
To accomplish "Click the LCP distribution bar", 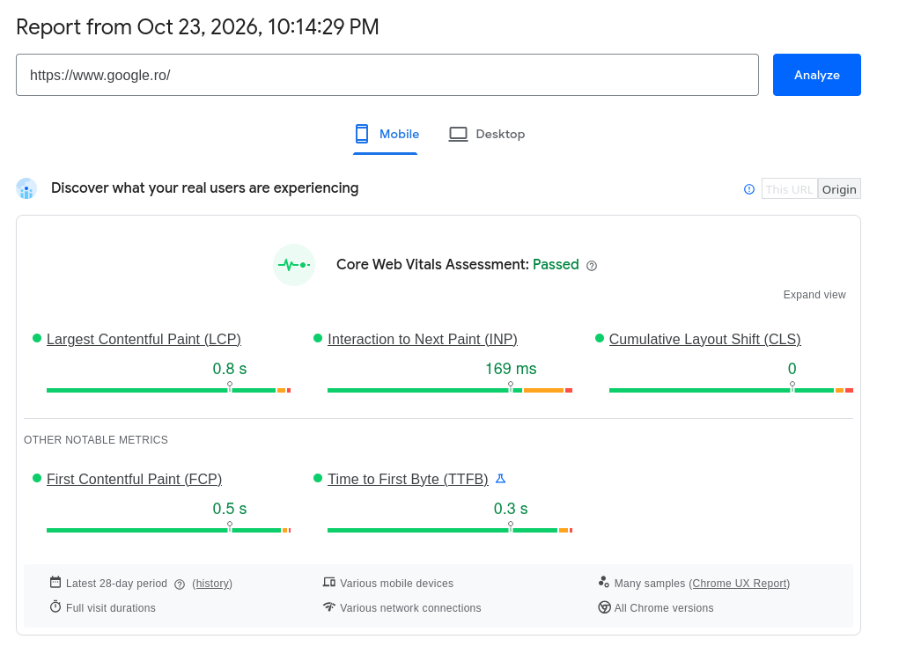I will point(168,390).
